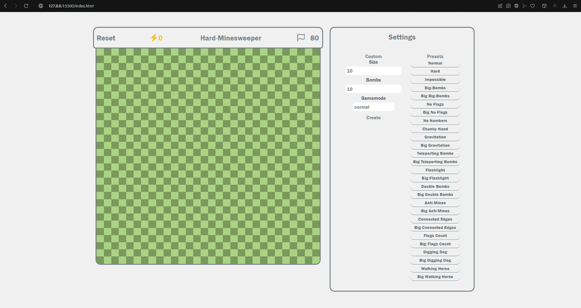Click the Custom label
This screenshot has width=581, height=308.
(374, 57)
